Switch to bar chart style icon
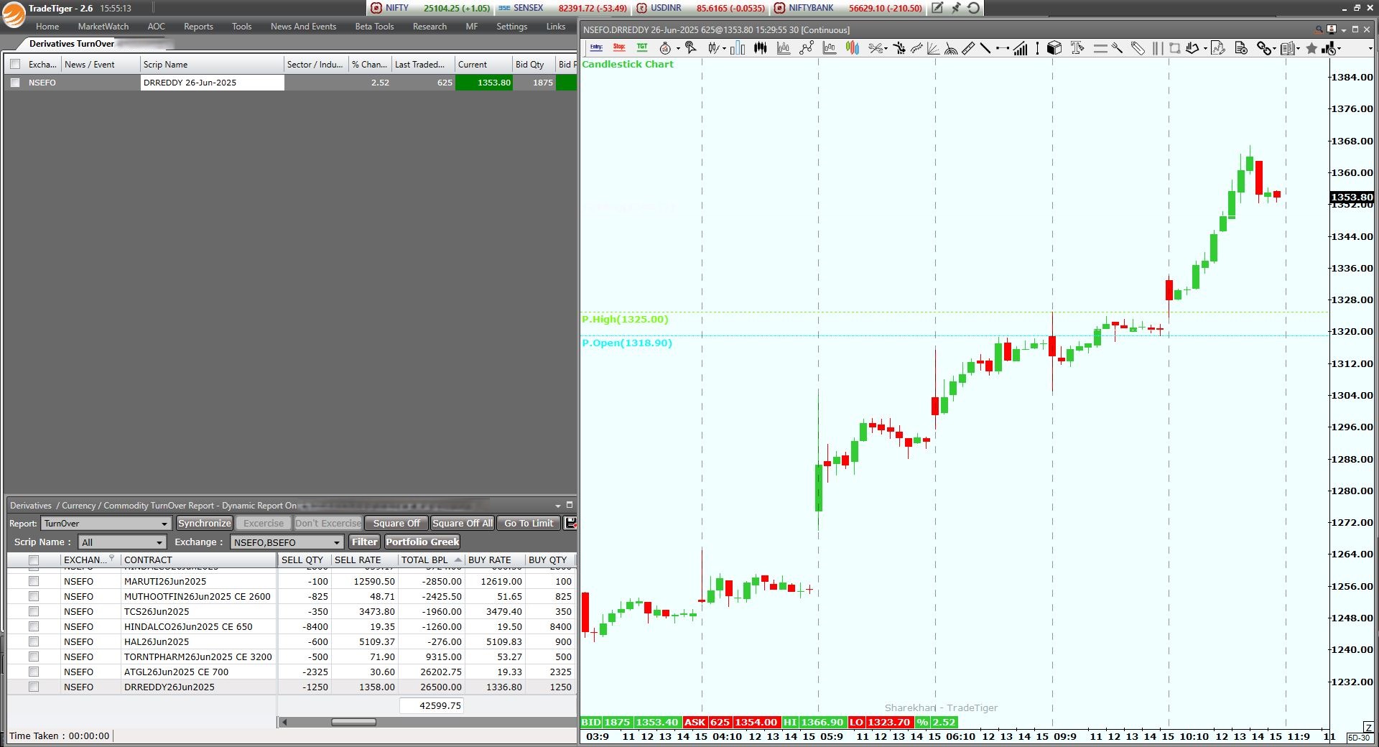 pyautogui.click(x=738, y=48)
